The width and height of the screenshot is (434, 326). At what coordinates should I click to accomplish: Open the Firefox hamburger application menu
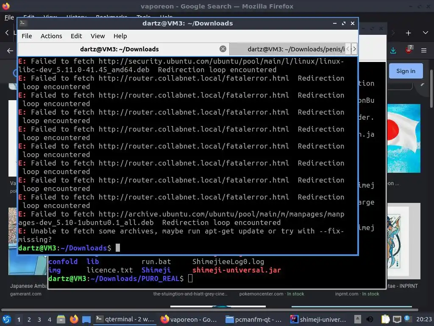click(x=424, y=51)
